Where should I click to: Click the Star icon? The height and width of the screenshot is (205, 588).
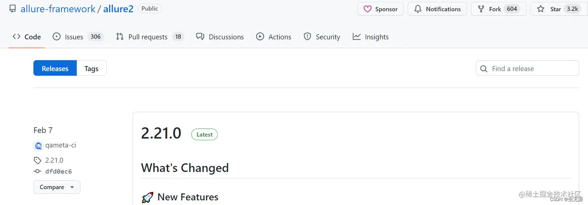click(541, 9)
